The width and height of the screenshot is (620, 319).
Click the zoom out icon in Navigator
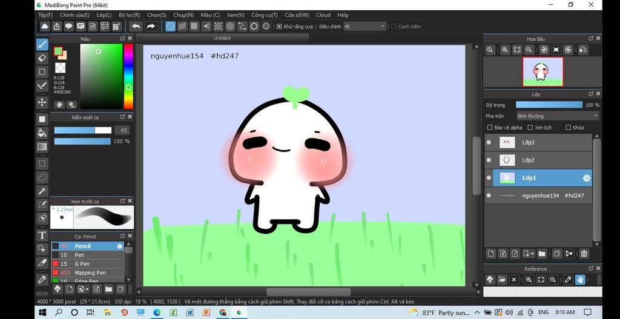529,50
